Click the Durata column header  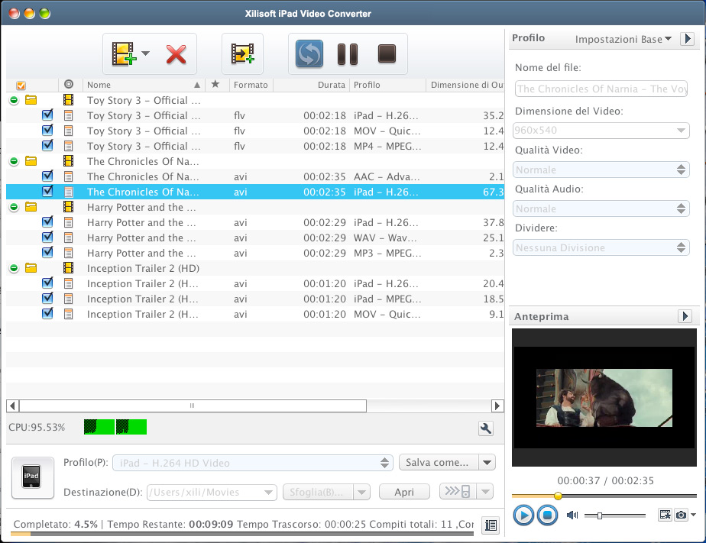pyautogui.click(x=321, y=85)
